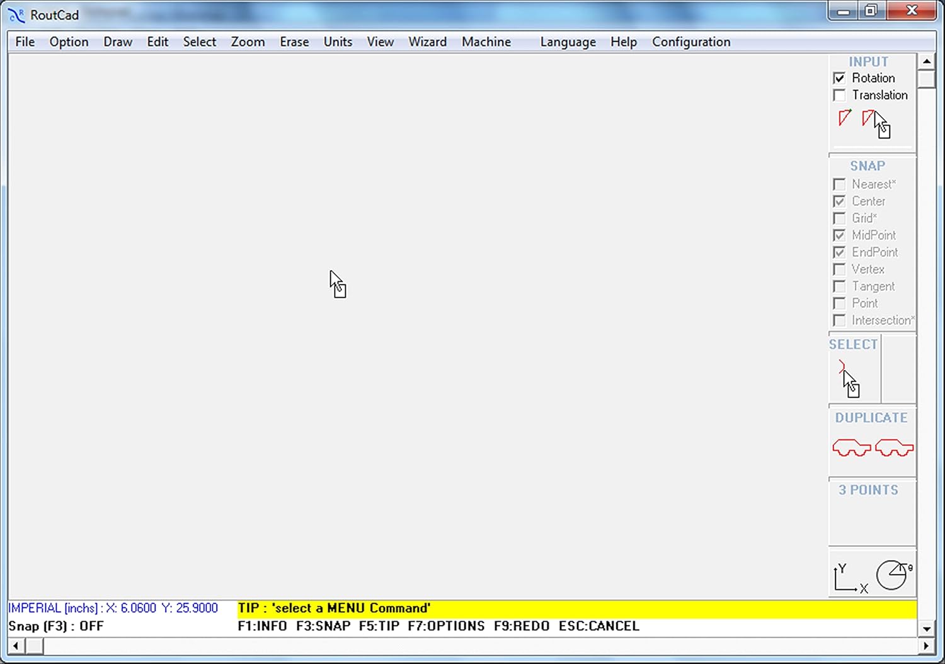Open the Wizard menu

point(427,42)
